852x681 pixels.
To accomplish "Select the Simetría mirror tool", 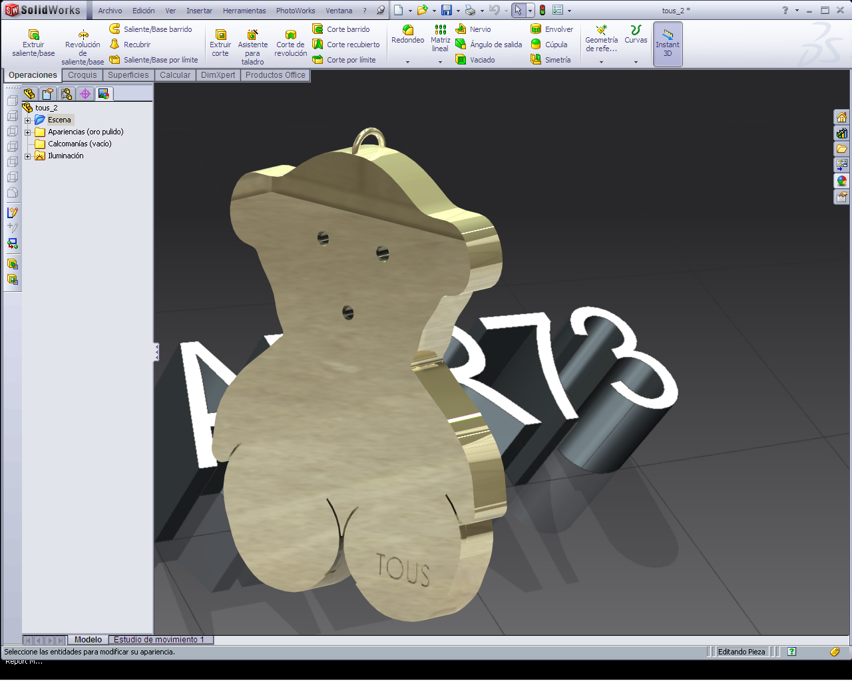I will (550, 60).
